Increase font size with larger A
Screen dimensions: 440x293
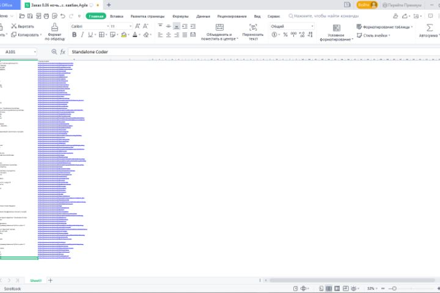(137, 26)
